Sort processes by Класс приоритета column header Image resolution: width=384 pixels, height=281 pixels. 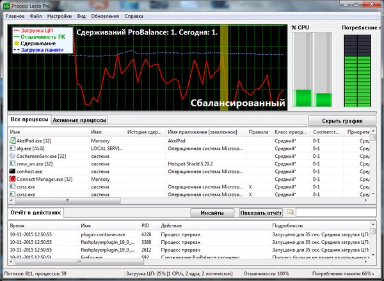pos(291,132)
